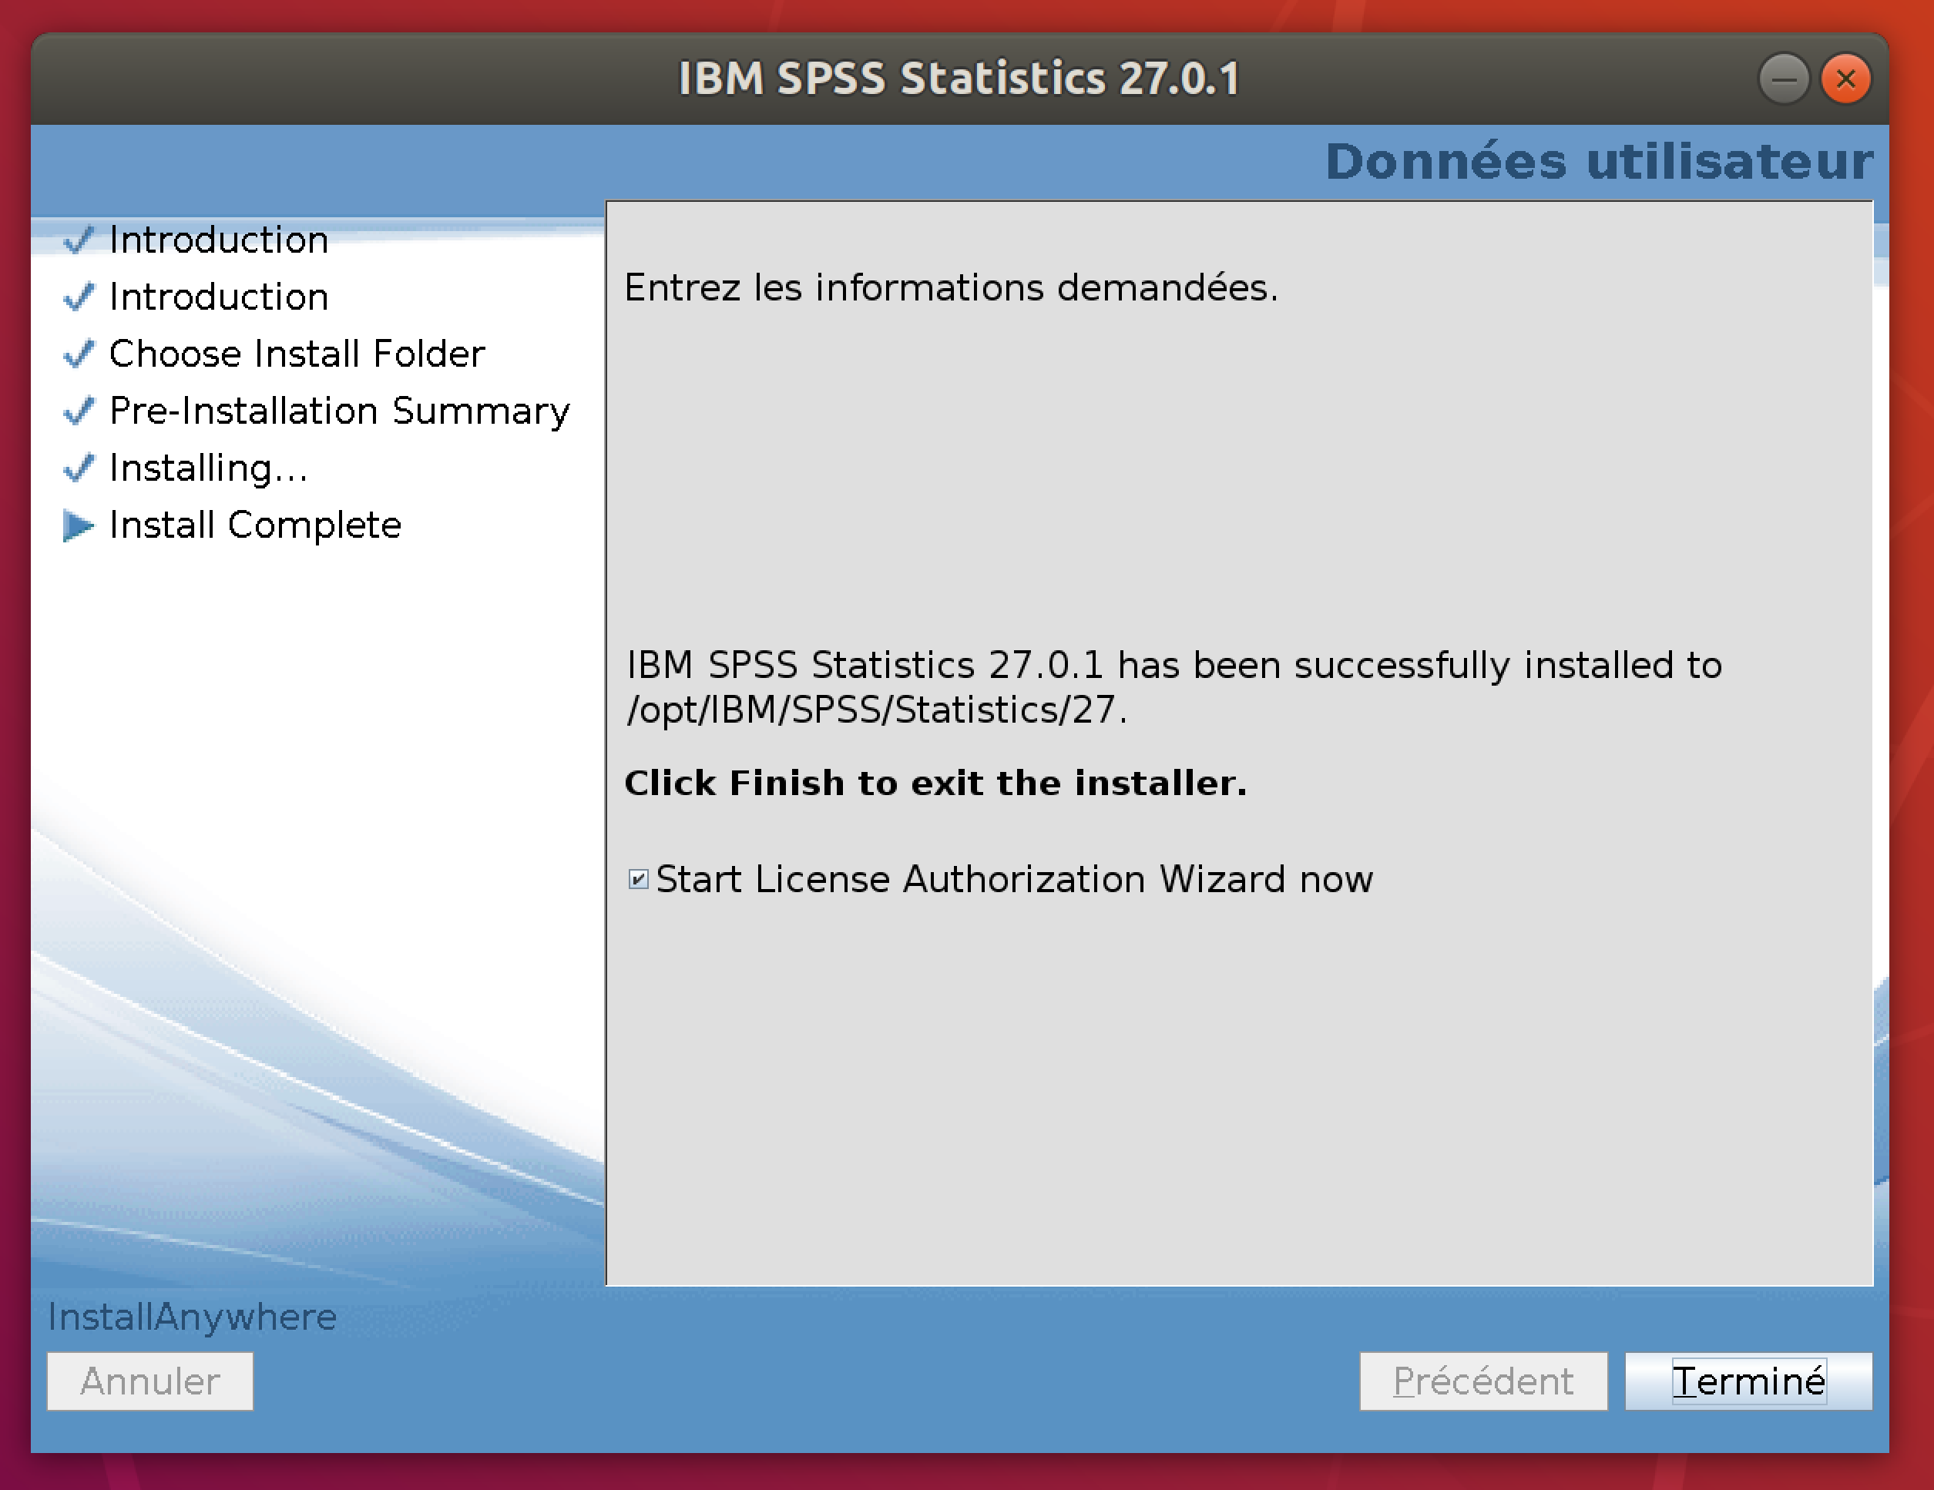Select the Choose Install Folder step
The width and height of the screenshot is (1934, 1490).
[x=297, y=354]
